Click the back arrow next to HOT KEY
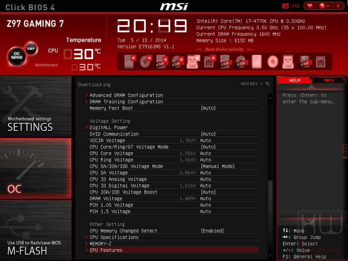Viewport: 348px width, 261px height. click(x=267, y=84)
